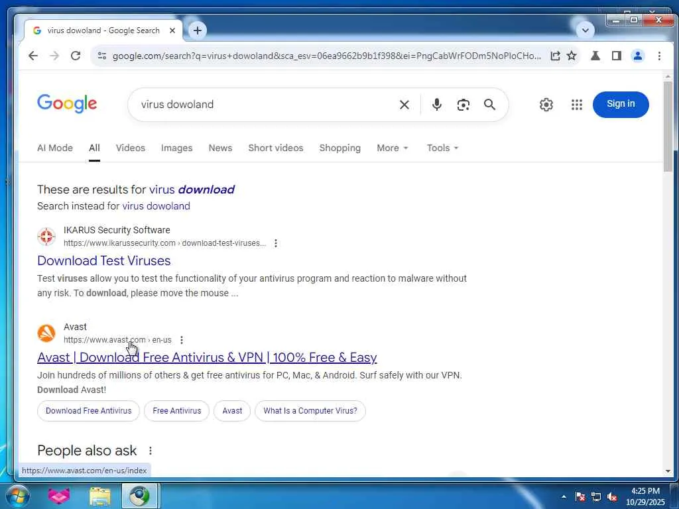
Task: Open network status tray icon
Action: coord(596,496)
